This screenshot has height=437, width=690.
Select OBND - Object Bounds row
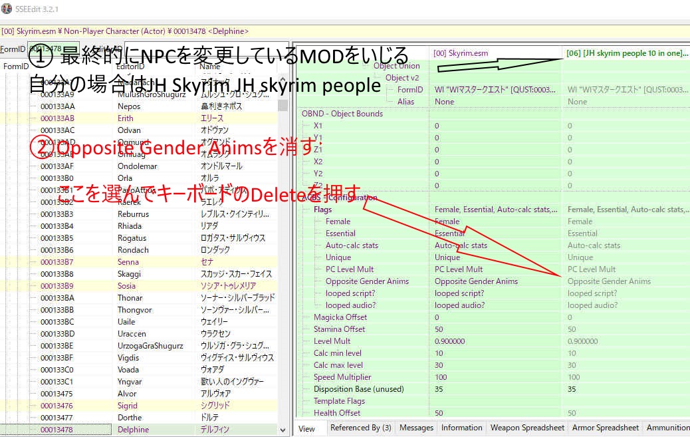pyautogui.click(x=342, y=114)
